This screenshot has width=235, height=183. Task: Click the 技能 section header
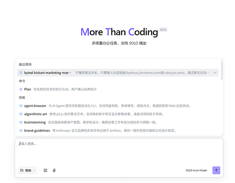22,98
